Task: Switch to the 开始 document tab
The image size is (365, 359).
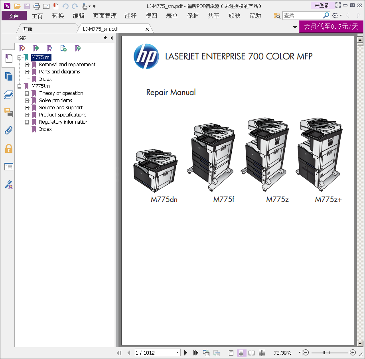Action: 28,29
